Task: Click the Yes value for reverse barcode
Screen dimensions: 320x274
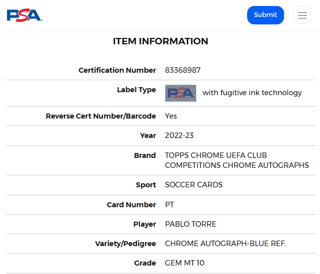Action: coord(171,116)
